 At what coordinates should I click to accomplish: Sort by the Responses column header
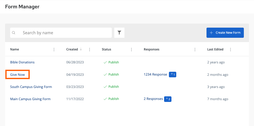151,49
